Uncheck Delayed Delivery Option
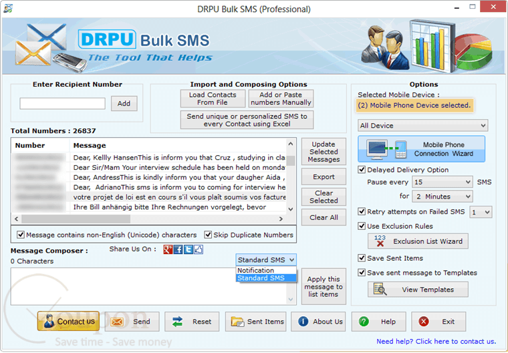Image resolution: width=508 pixels, height=353 pixels. pos(362,170)
